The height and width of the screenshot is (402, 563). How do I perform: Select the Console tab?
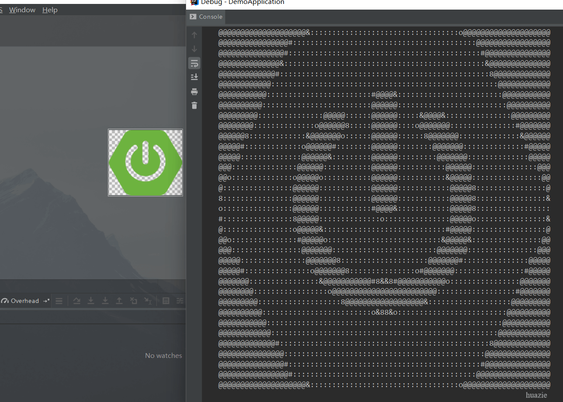click(x=206, y=17)
